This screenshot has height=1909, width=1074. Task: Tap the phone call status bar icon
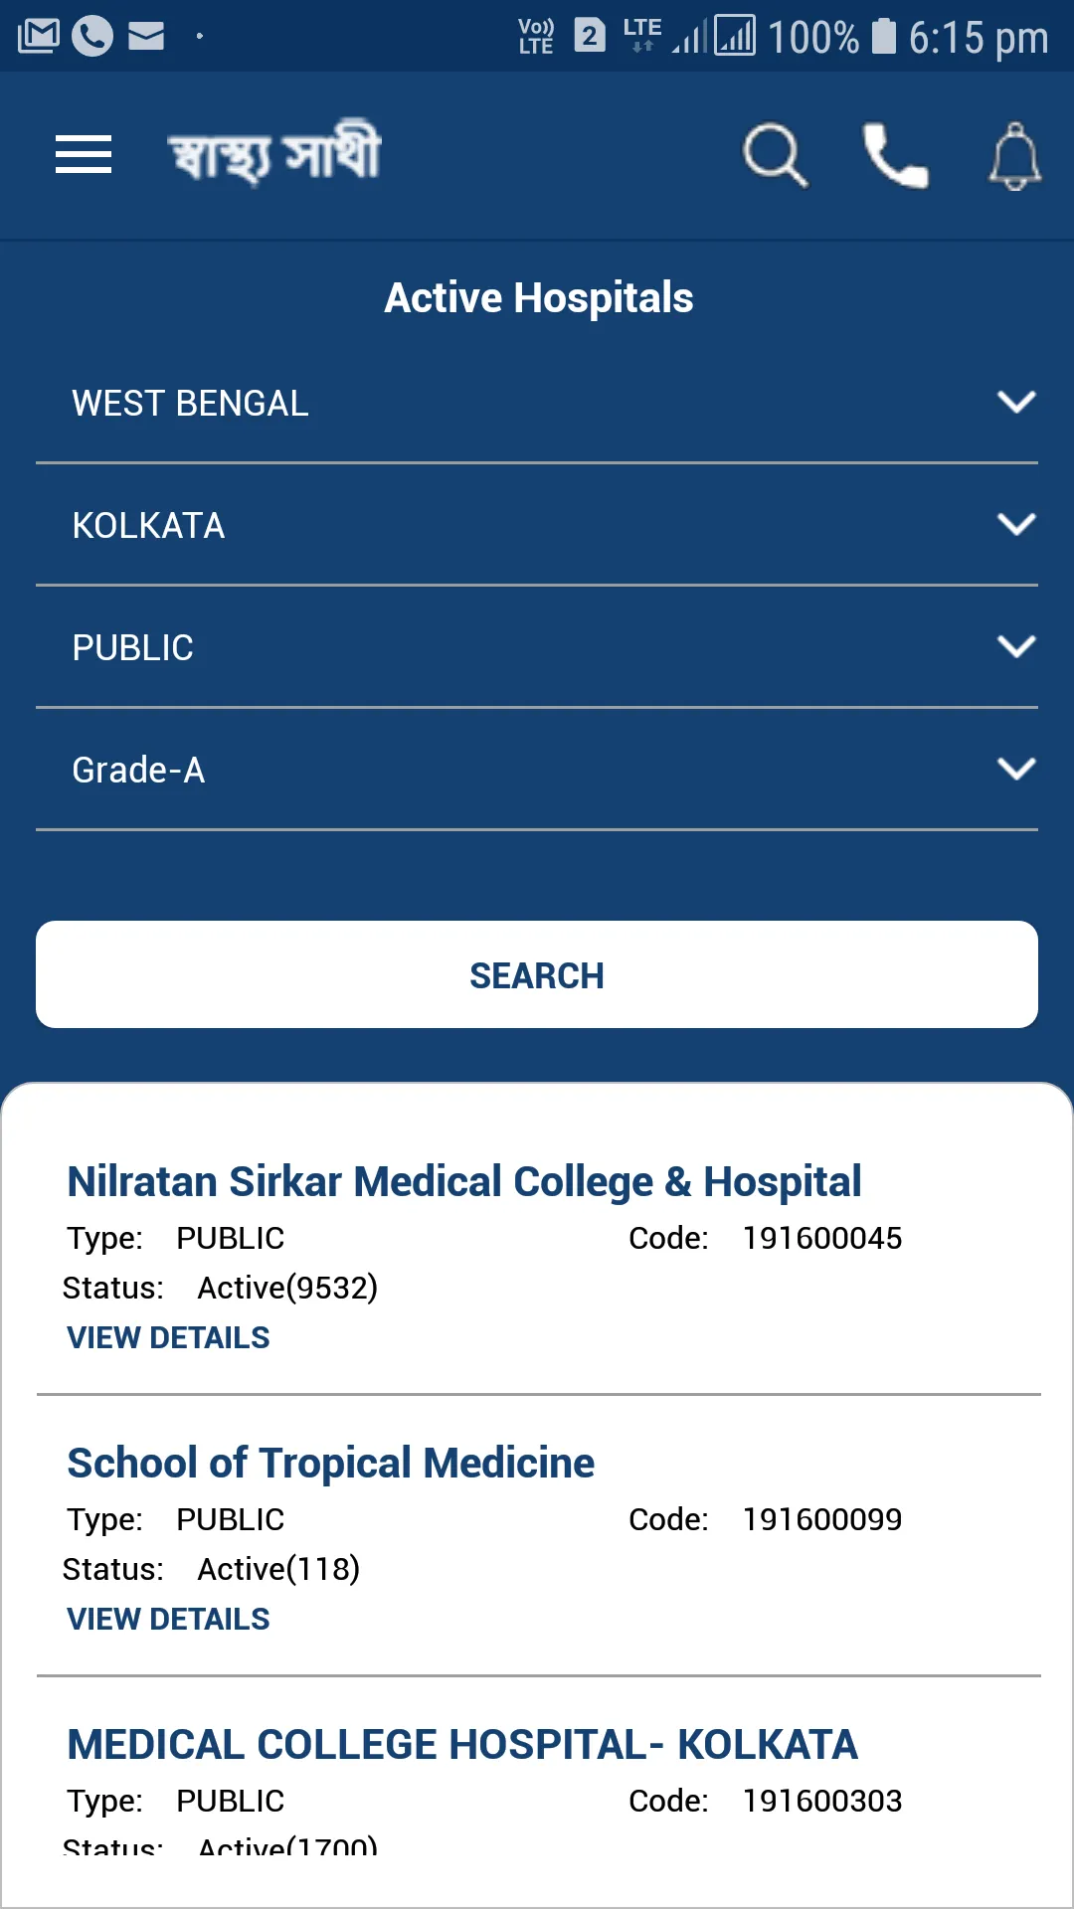pyautogui.click(x=92, y=37)
